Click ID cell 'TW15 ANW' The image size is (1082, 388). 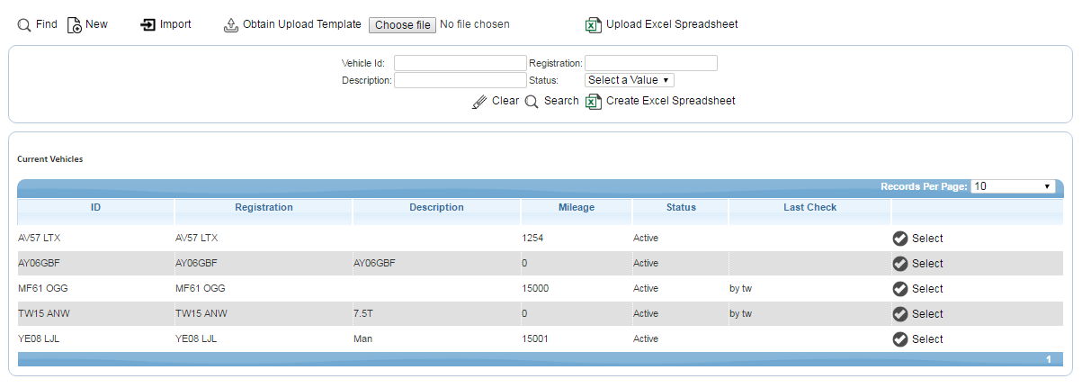click(x=43, y=314)
